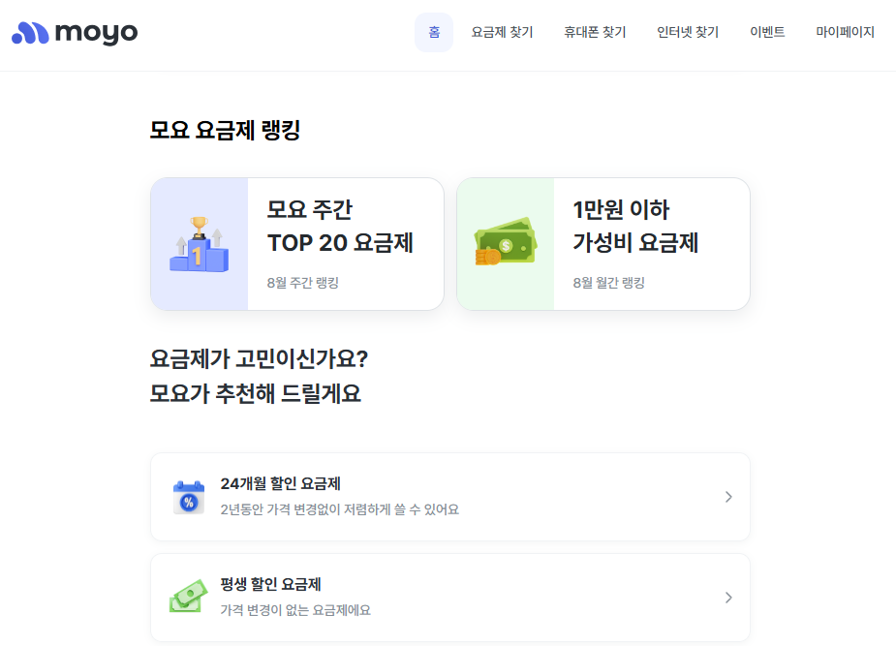Image resolution: width=896 pixels, height=646 pixels.
Task: Select 인터넷 찾기 from the top menu
Action: [688, 31]
